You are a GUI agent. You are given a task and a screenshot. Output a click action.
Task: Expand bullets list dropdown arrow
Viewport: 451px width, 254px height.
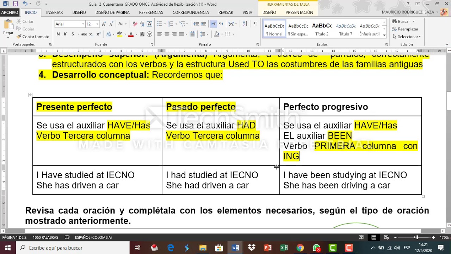[165, 24]
